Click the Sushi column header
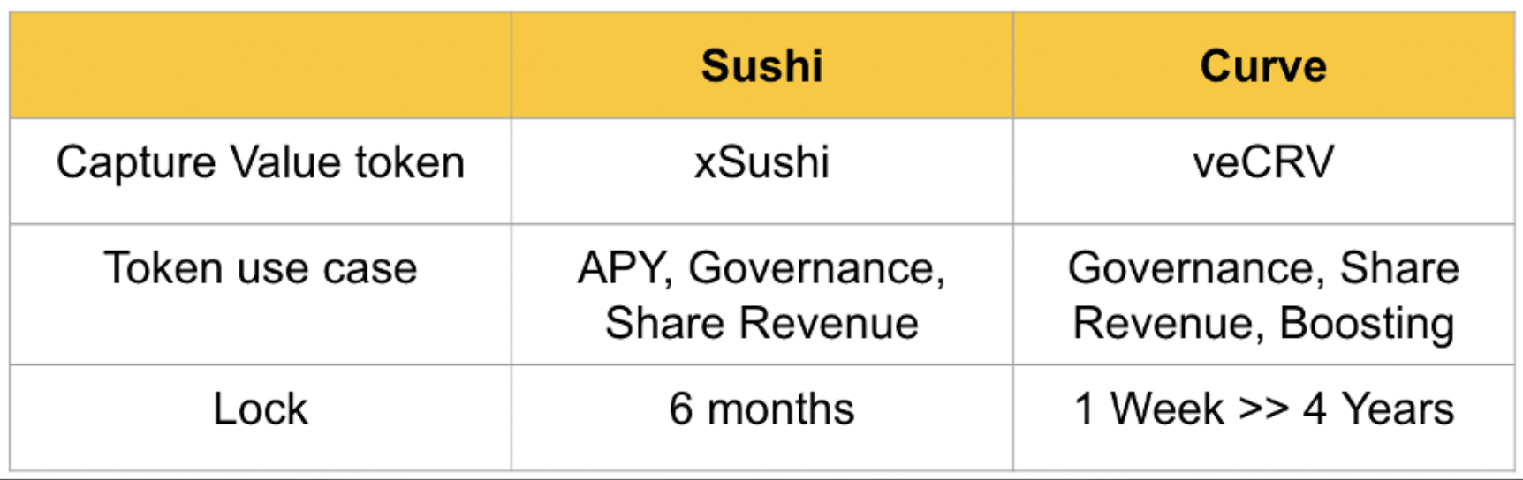This screenshot has height=480, width=1523. tap(761, 66)
